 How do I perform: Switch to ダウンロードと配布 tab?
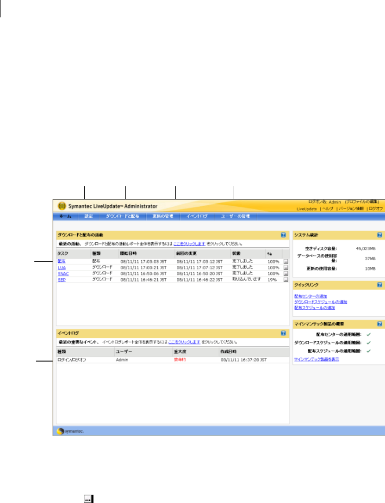[x=122, y=216]
